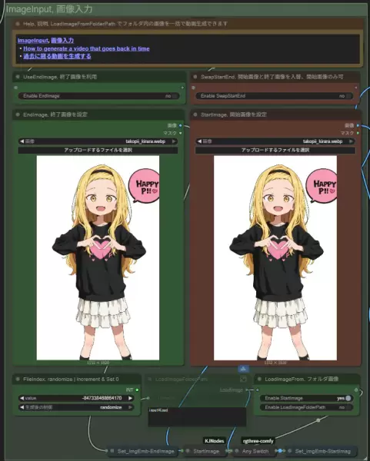Open 'How to generate a video' link
Screen dimensions: 370x461
pyautogui.click(x=86, y=48)
